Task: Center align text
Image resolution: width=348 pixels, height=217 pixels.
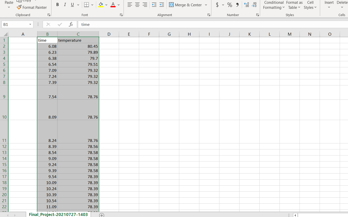Action: coord(137,5)
